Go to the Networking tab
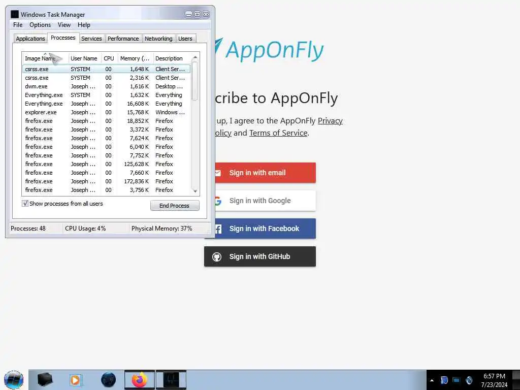The height and width of the screenshot is (390, 520). coord(158,39)
